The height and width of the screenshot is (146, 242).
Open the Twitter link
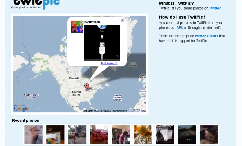(x=215, y=8)
